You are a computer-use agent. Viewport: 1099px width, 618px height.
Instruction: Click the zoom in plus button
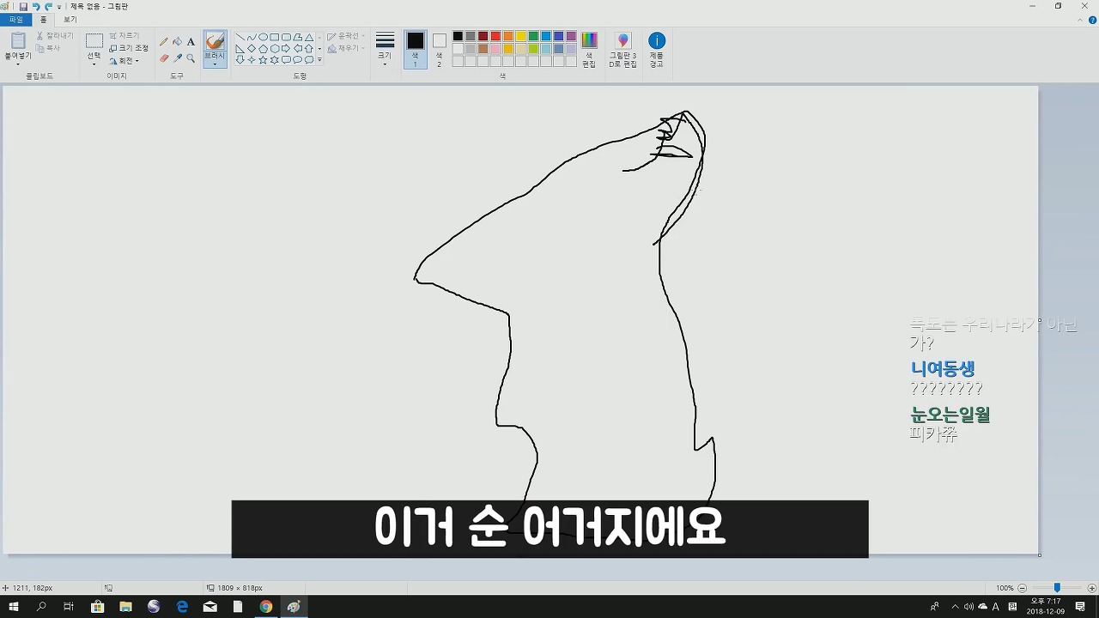point(1091,588)
